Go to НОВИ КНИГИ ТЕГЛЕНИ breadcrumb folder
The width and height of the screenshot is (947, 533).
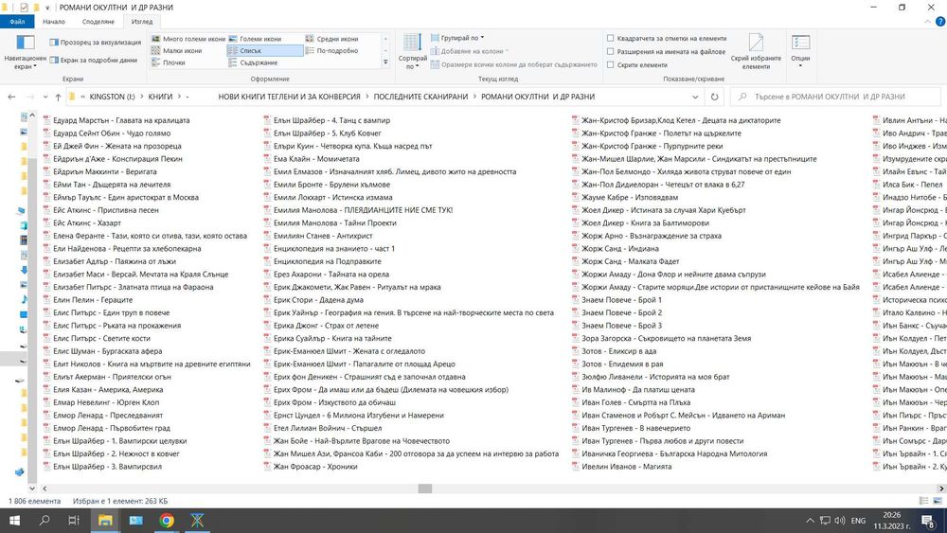tap(289, 97)
